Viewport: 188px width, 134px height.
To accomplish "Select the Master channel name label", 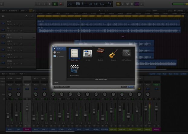I will click(156, 129).
